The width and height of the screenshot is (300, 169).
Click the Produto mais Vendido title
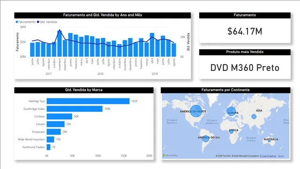(x=245, y=52)
